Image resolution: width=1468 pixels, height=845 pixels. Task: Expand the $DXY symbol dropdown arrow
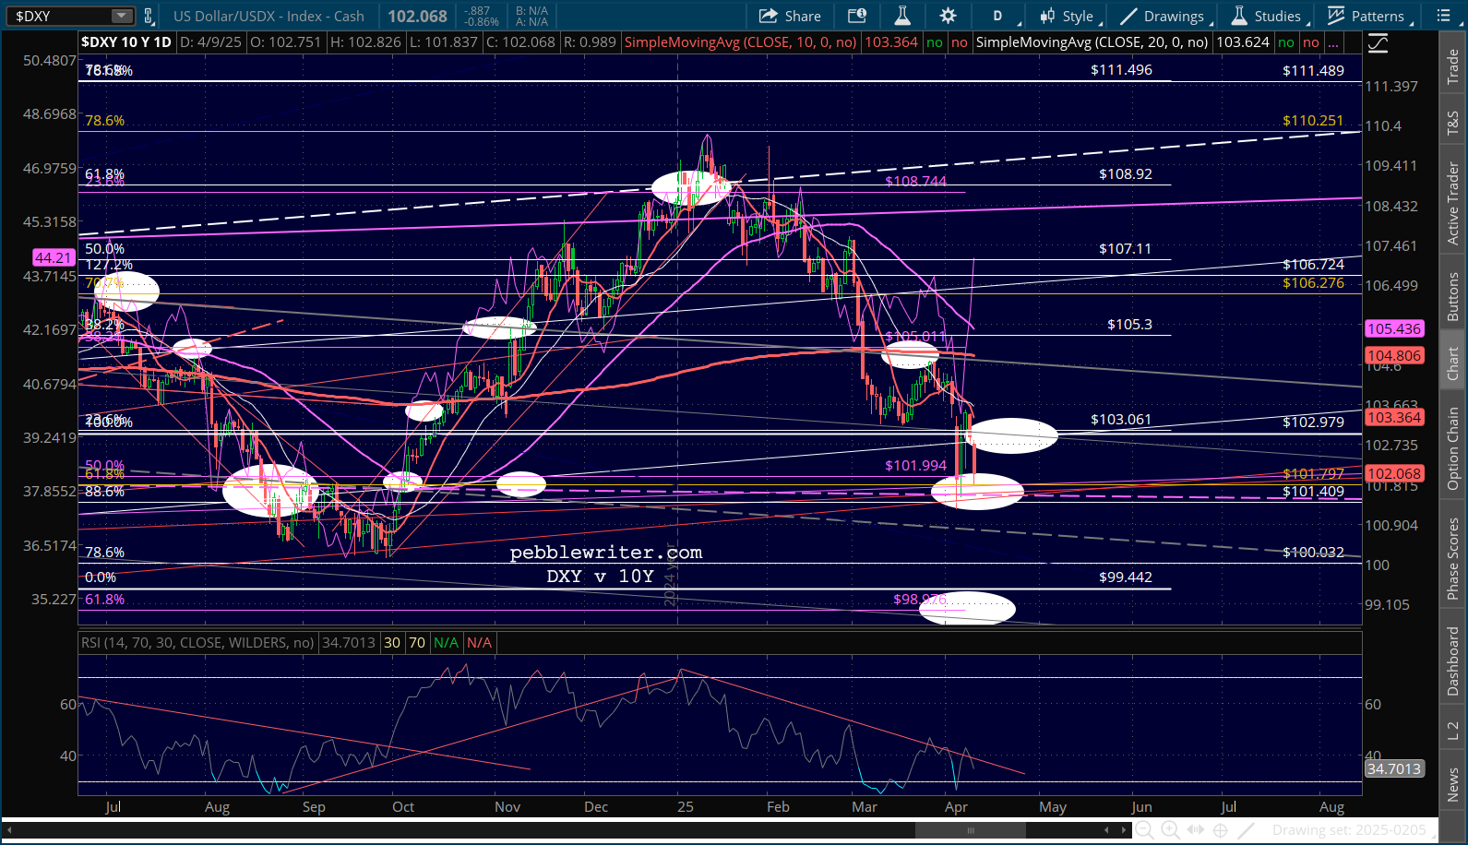[x=122, y=16]
